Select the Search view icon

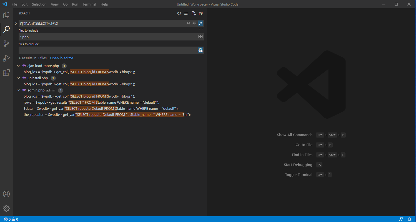pyautogui.click(x=6, y=29)
